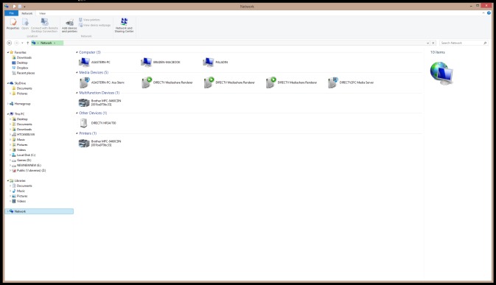Viewport: 496px width, 285px height.
Task: Select Public network drive (Z:)
Action: [x=29, y=170]
